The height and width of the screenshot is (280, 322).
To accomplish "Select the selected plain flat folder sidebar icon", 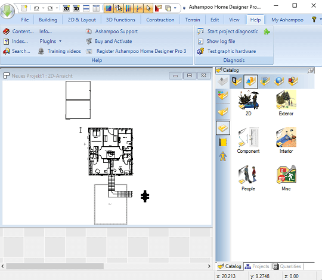I will pyautogui.click(x=223, y=128).
